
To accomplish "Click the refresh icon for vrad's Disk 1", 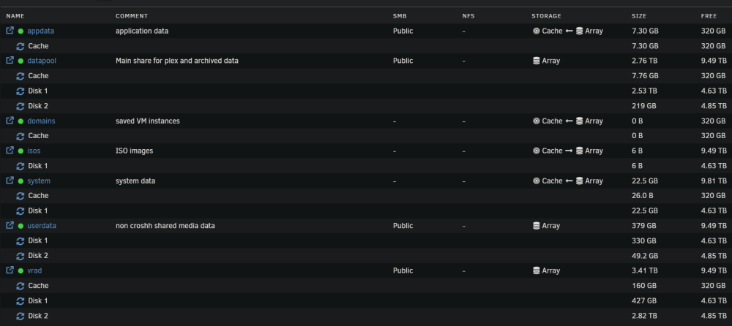I will click(20, 301).
